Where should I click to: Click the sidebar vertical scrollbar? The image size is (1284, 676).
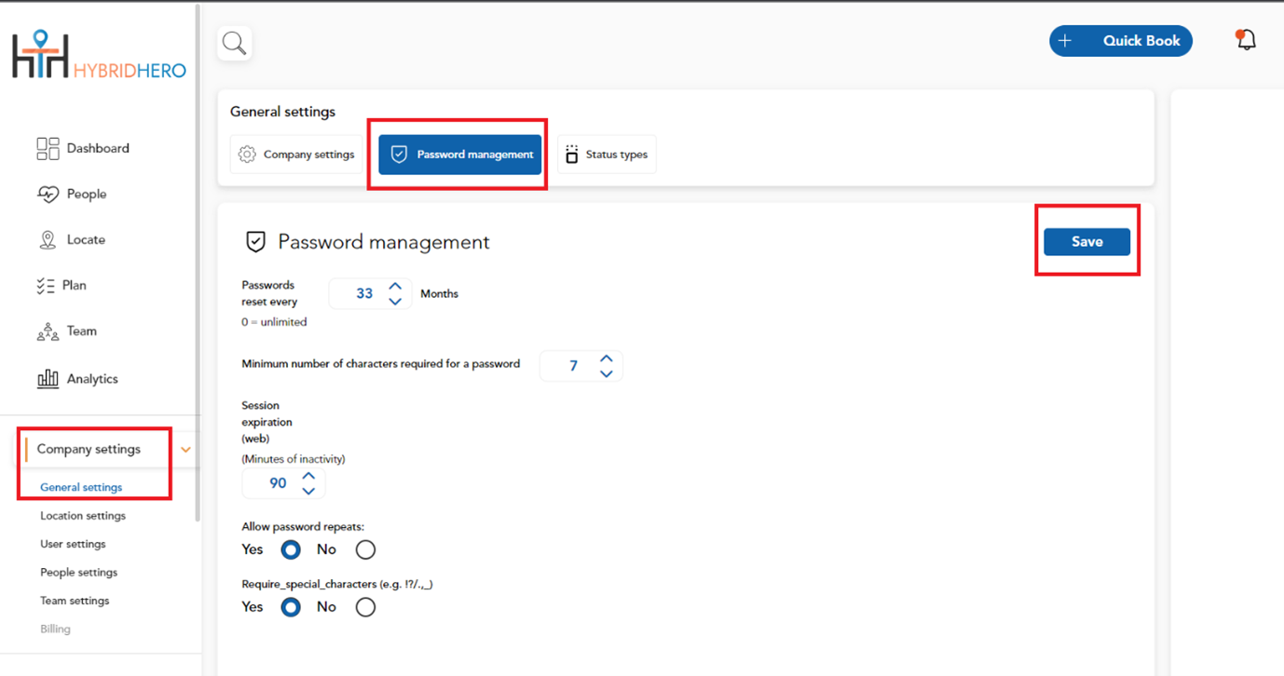click(x=198, y=261)
